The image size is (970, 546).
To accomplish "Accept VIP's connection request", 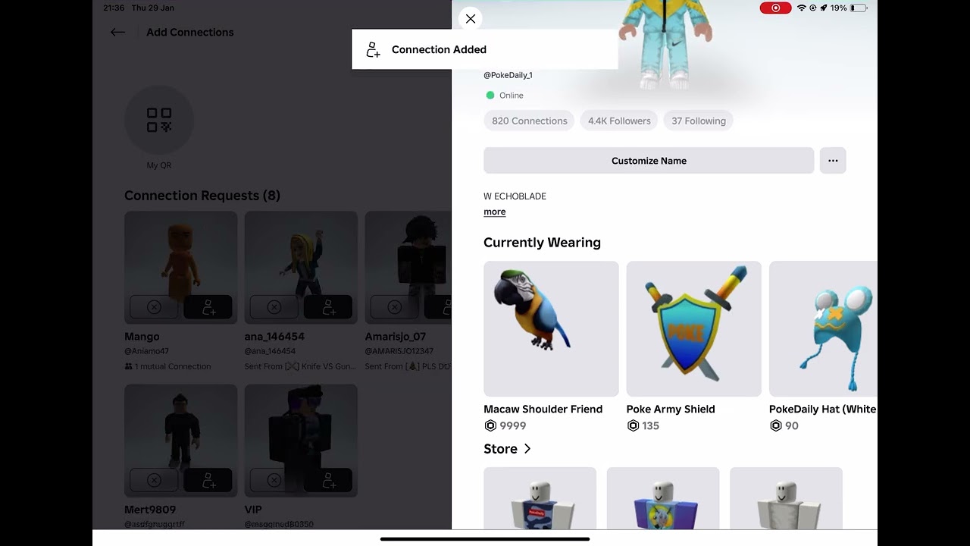I will [328, 480].
